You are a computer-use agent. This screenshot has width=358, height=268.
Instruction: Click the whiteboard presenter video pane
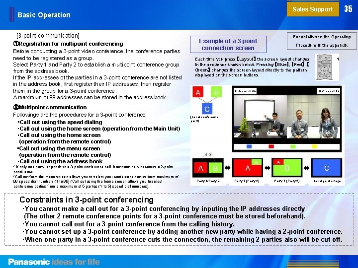click(260, 117)
